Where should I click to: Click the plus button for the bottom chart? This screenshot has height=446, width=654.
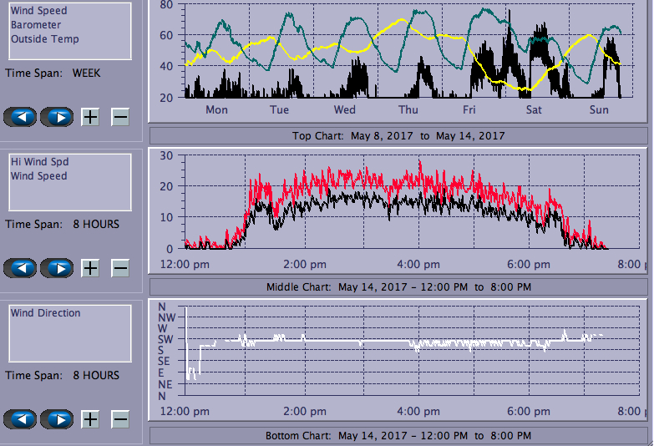(x=90, y=419)
